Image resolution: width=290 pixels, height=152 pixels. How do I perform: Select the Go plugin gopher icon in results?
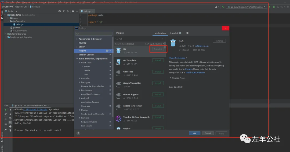118,50
